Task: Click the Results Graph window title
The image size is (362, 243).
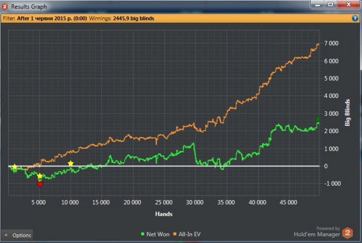Action: click(x=29, y=7)
